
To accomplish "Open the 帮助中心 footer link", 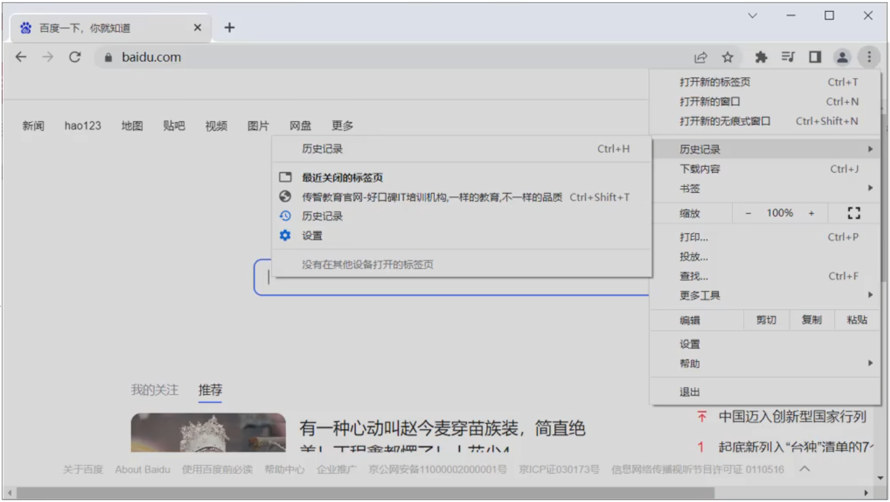I will point(285,470).
